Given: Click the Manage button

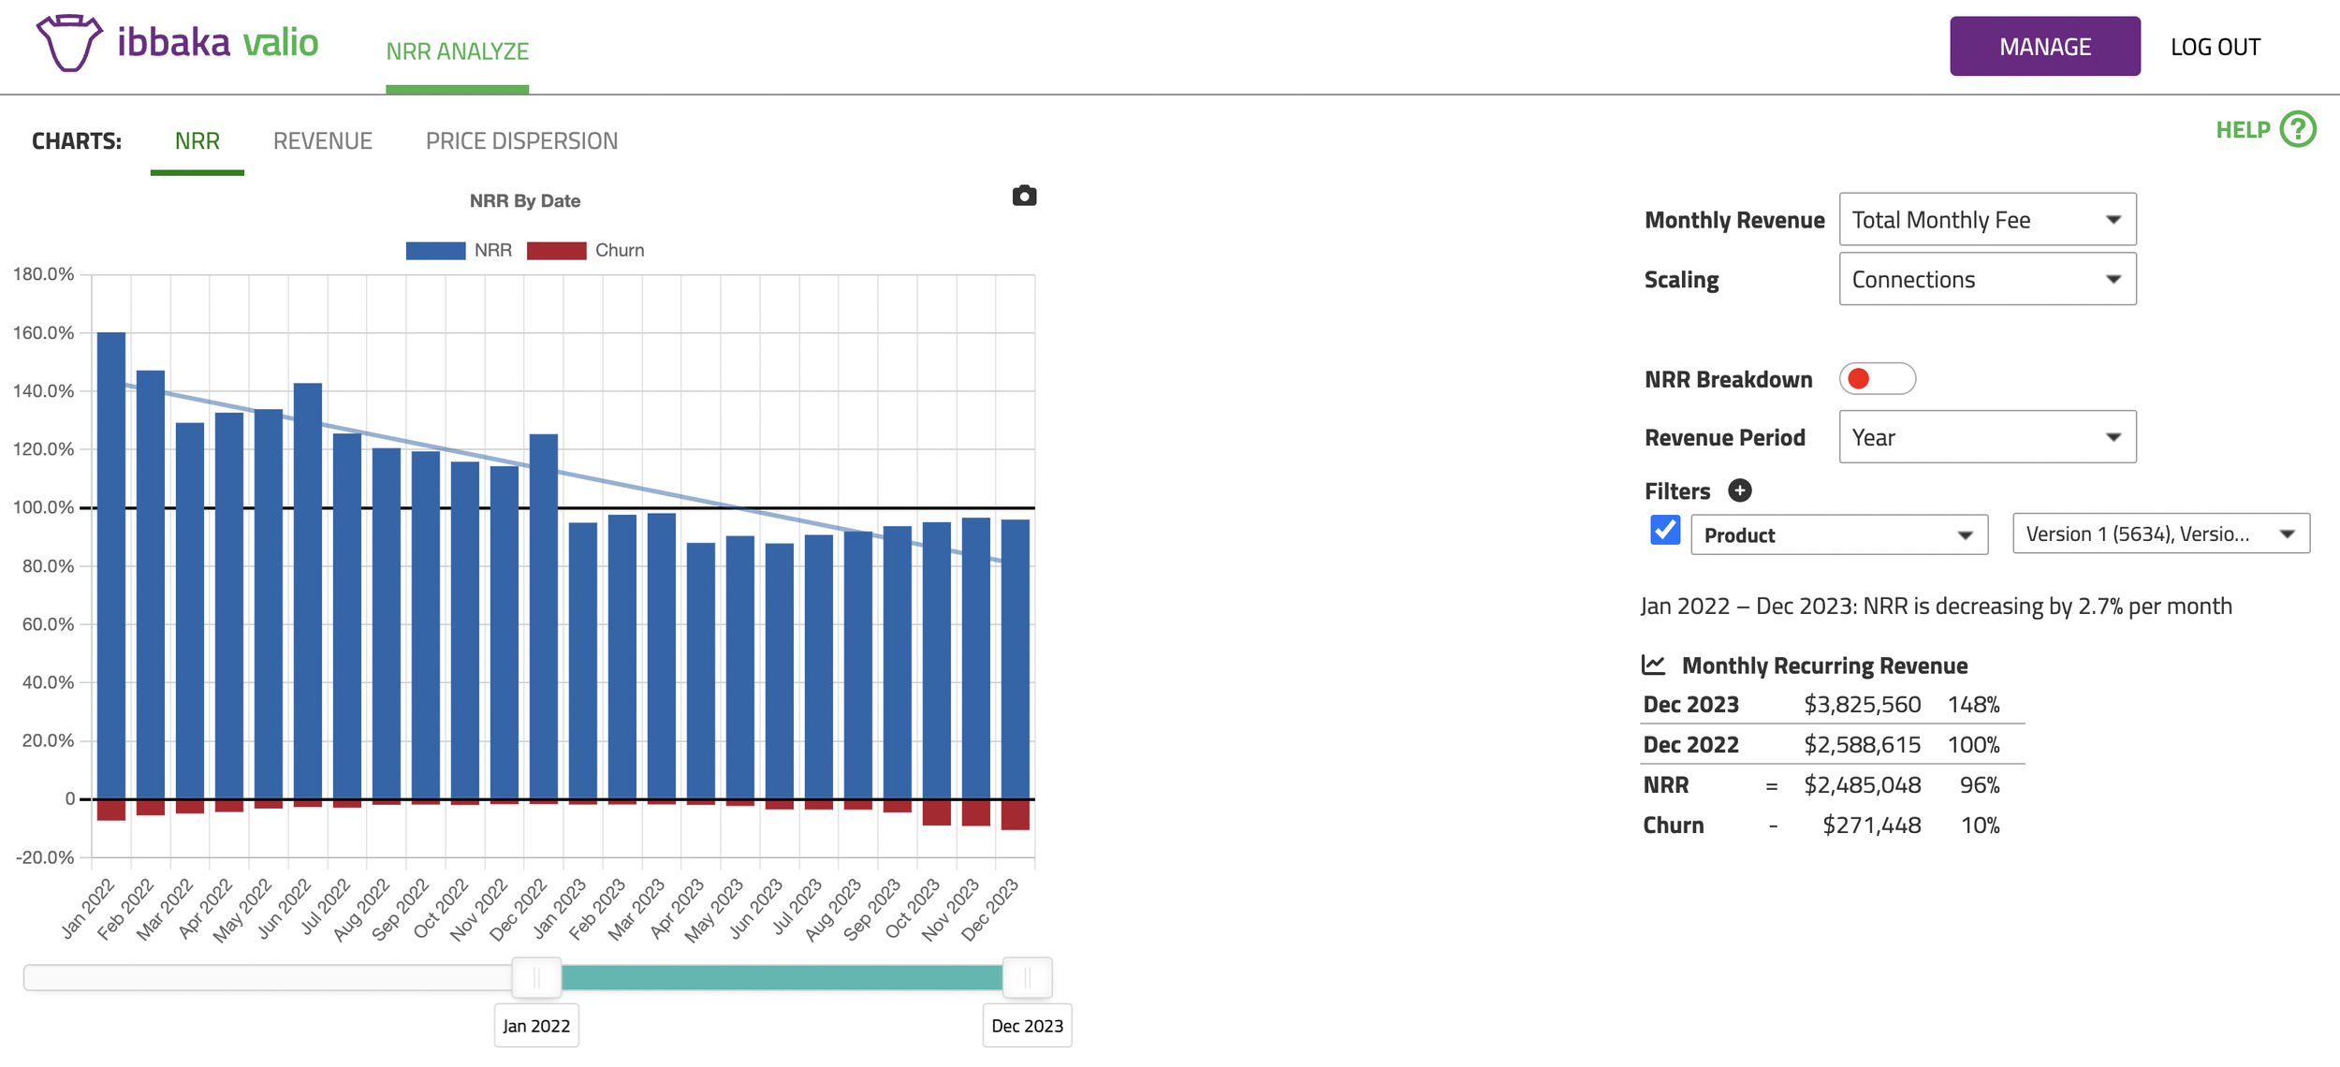Looking at the screenshot, I should click(x=2044, y=47).
